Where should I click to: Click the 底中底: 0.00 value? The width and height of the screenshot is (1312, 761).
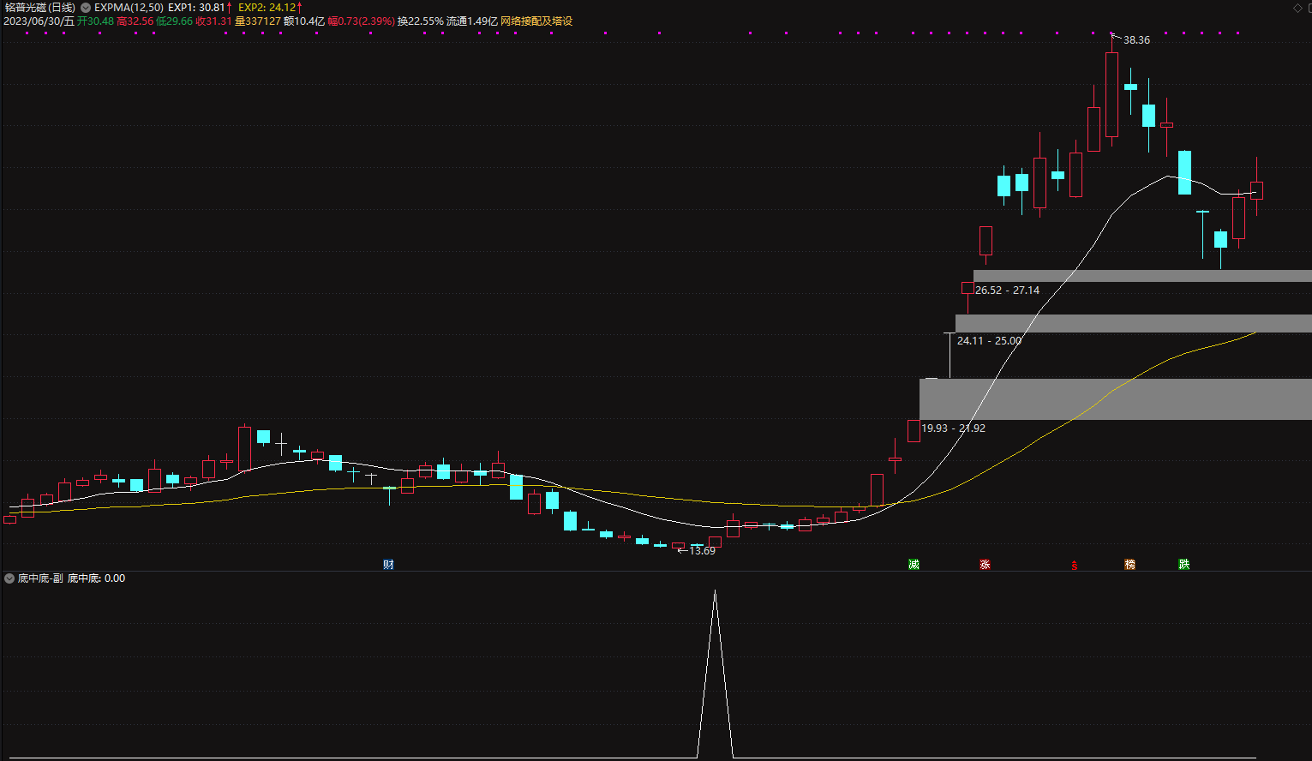(96, 578)
